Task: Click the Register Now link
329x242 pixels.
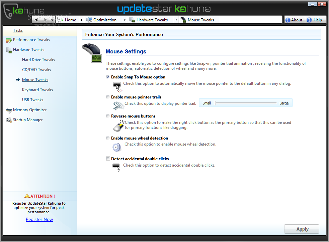Action: [x=39, y=219]
